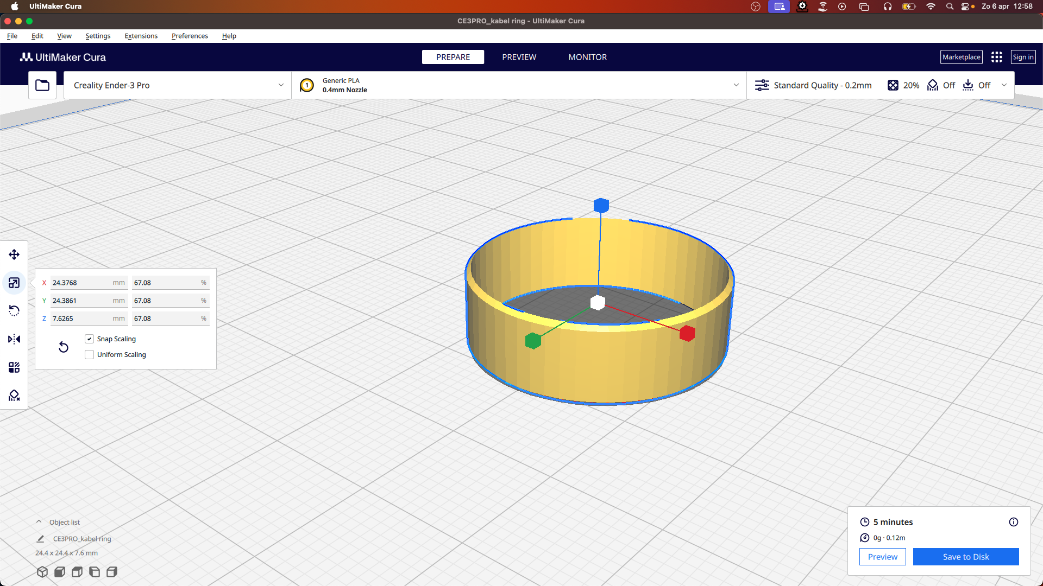Switch to left side view cube icon
1043x586 pixels.
click(x=95, y=572)
